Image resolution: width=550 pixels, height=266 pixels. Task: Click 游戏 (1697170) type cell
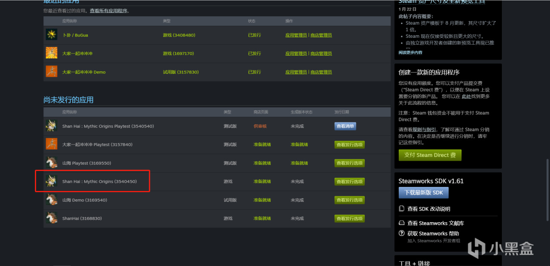[x=178, y=54]
